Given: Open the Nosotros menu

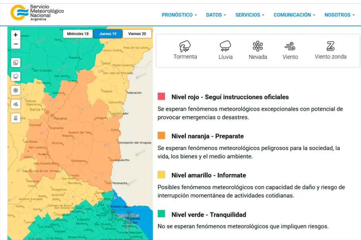Looking at the screenshot, I should [339, 15].
